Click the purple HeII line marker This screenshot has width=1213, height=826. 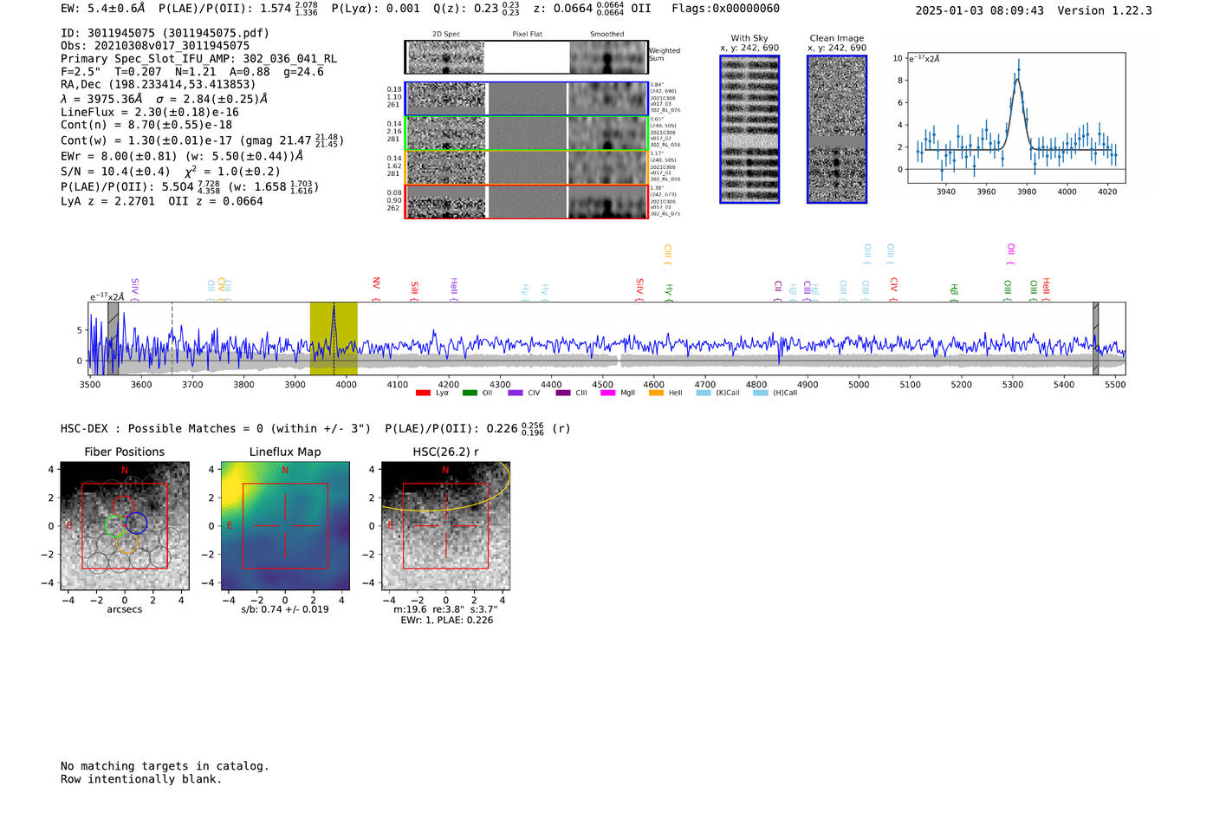pyautogui.click(x=453, y=289)
